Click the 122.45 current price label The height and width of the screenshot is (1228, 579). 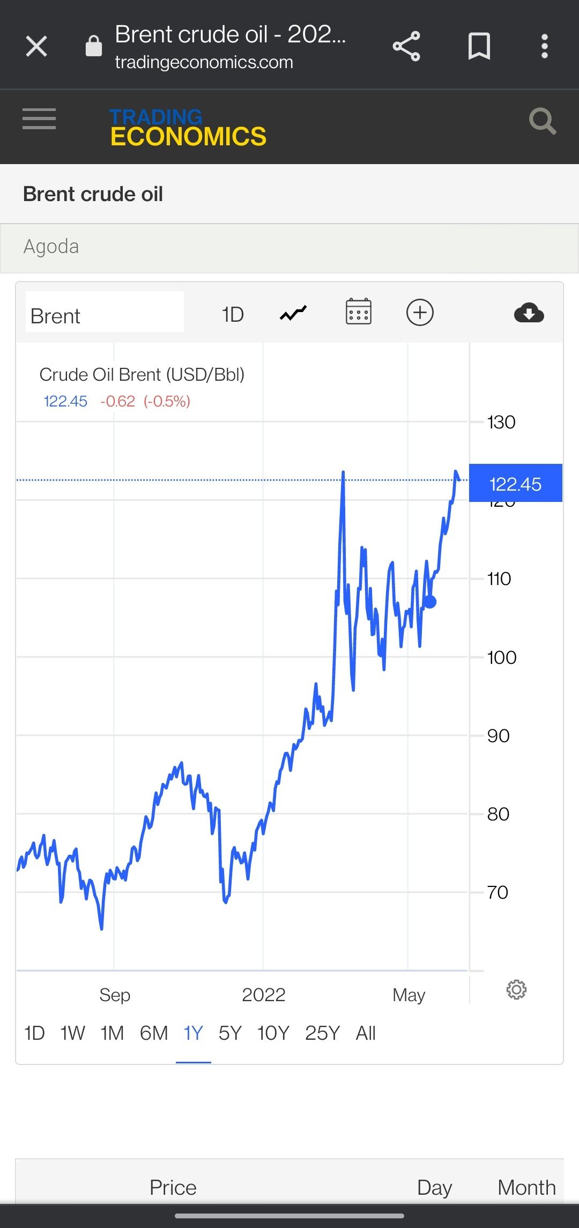click(x=515, y=484)
